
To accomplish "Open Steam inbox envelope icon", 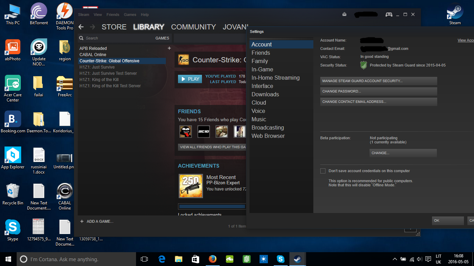I will tap(344, 15).
